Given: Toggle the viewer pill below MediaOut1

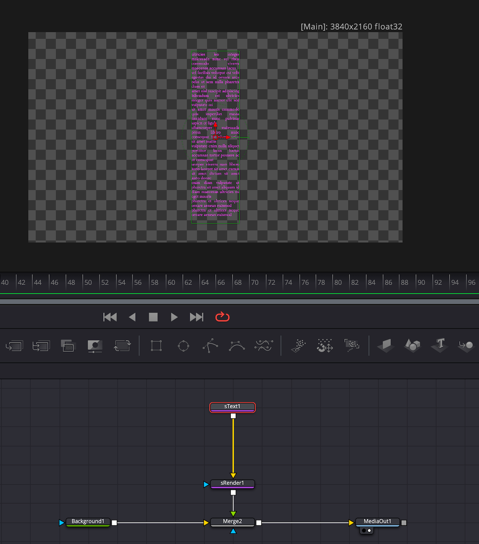Looking at the screenshot, I should pyautogui.click(x=366, y=531).
